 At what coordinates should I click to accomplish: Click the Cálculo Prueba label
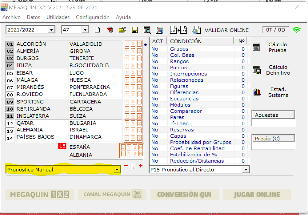[x=278, y=47]
